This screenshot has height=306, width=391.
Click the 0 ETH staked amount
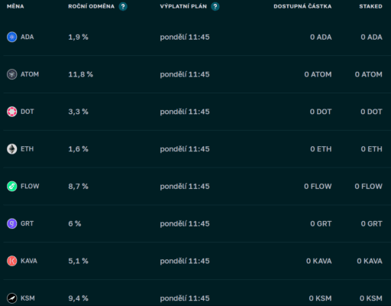pyautogui.click(x=371, y=149)
